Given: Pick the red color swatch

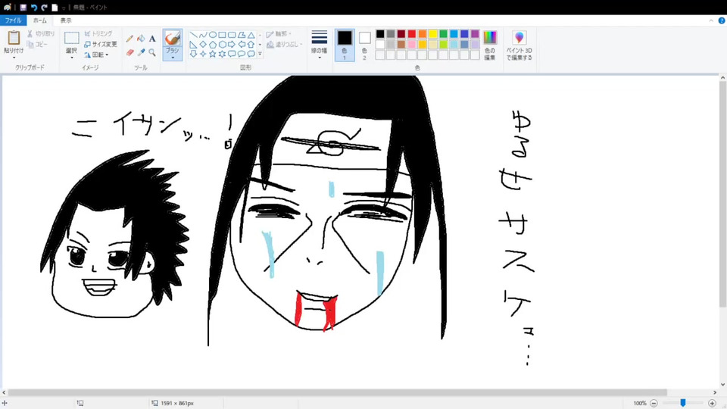Looking at the screenshot, I should [412, 34].
